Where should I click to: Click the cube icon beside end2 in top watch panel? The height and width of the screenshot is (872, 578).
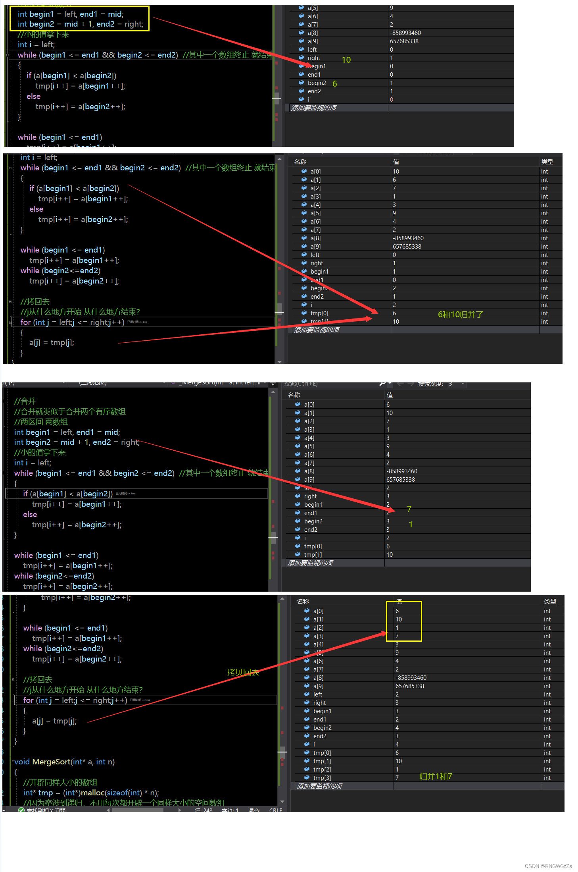click(x=301, y=91)
